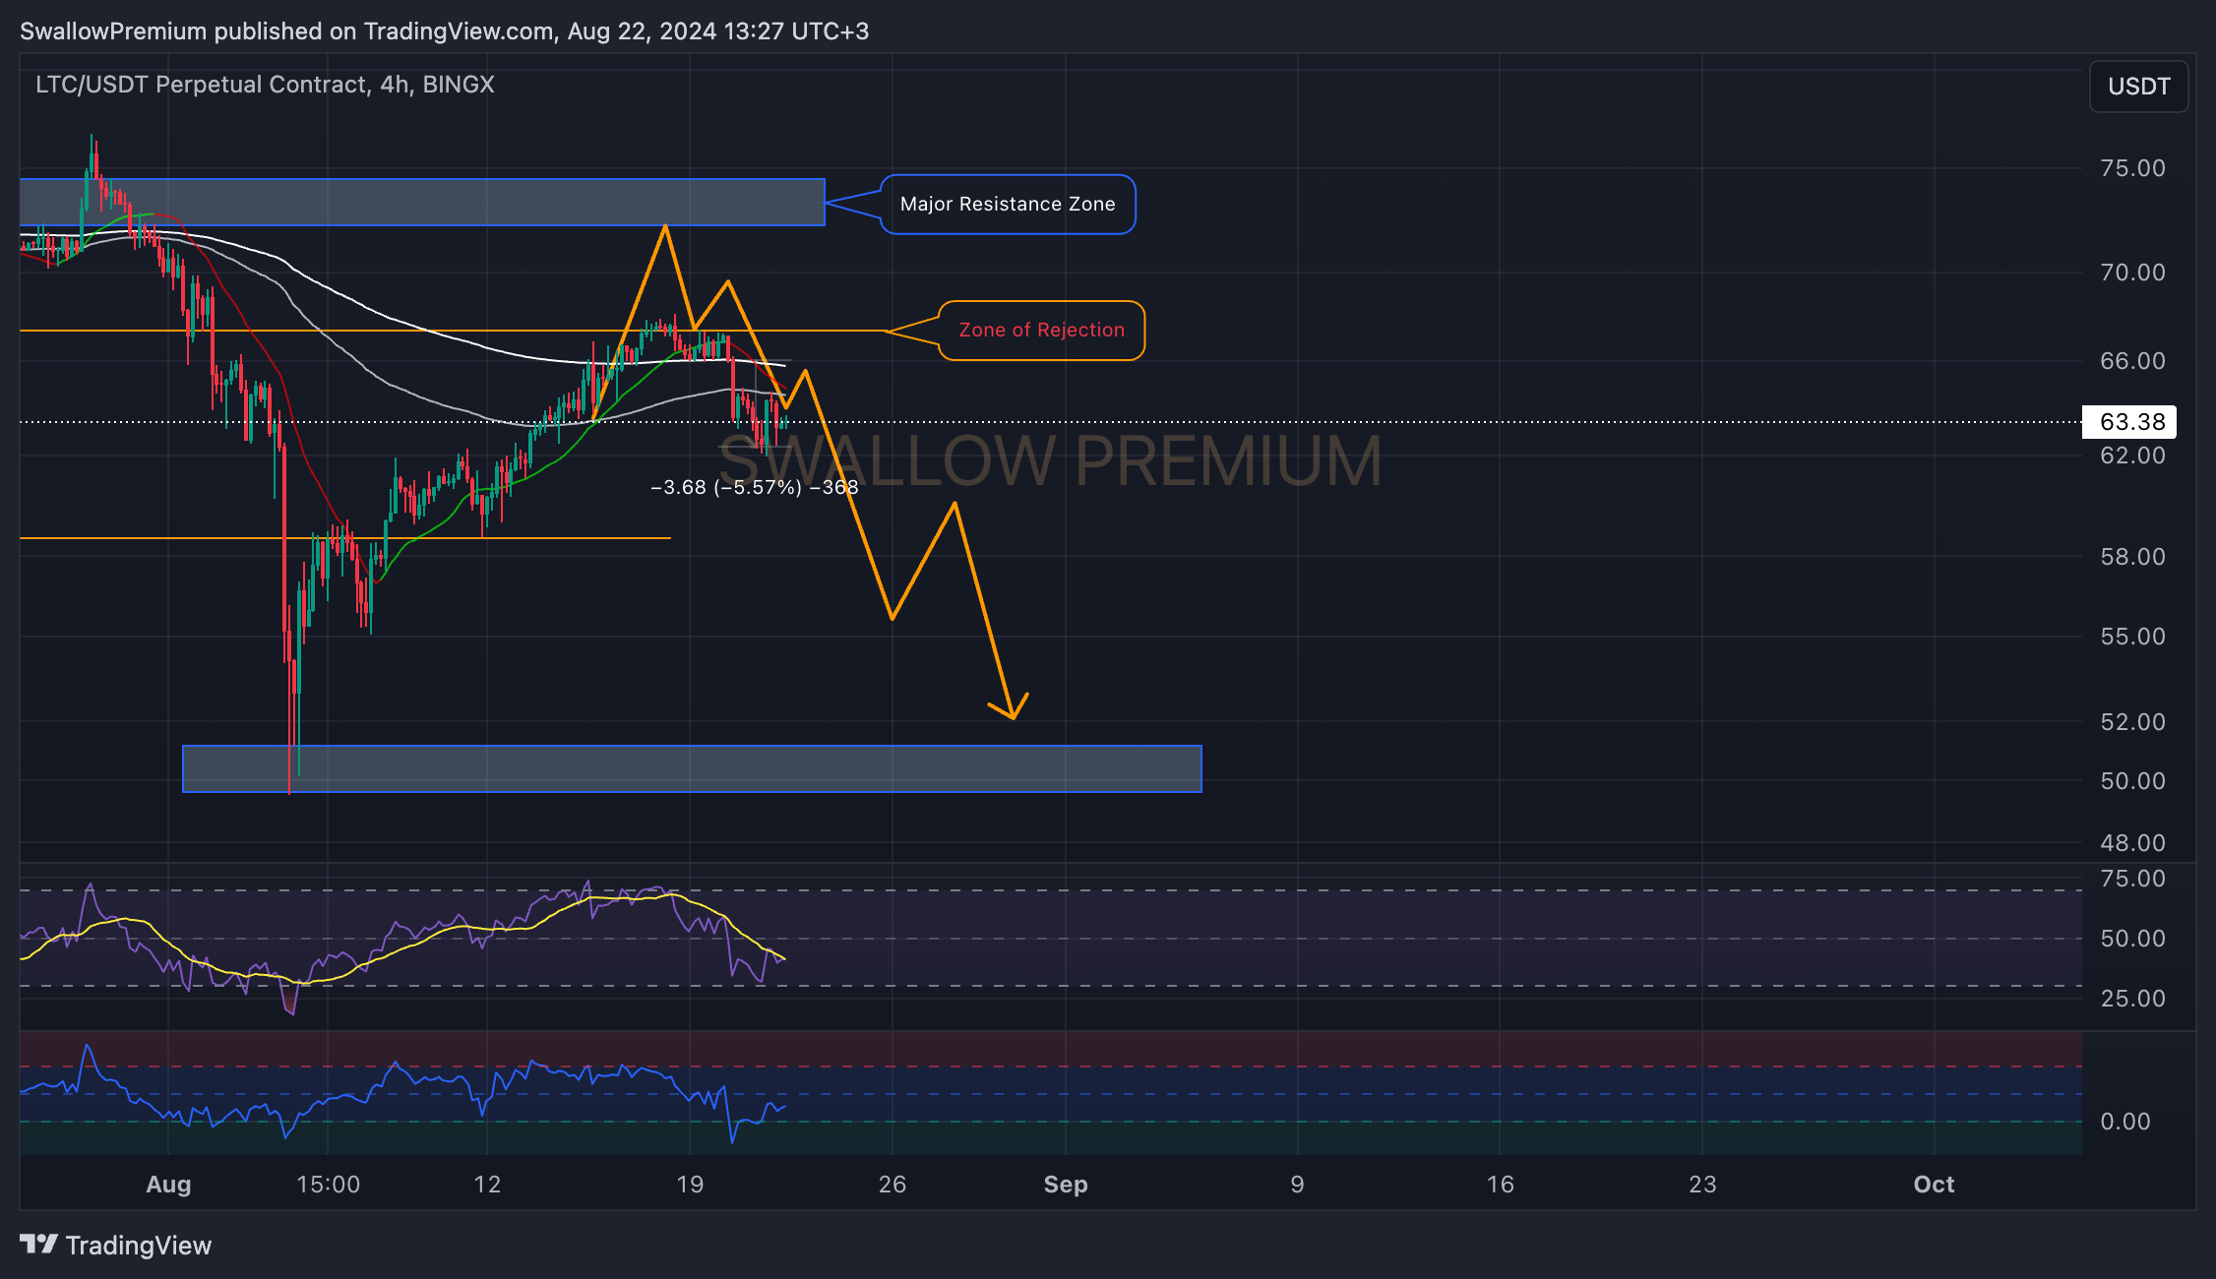Screen dimensions: 2216x1279
Task: Click the 55.00 price axis label
Action: pos(2132,637)
